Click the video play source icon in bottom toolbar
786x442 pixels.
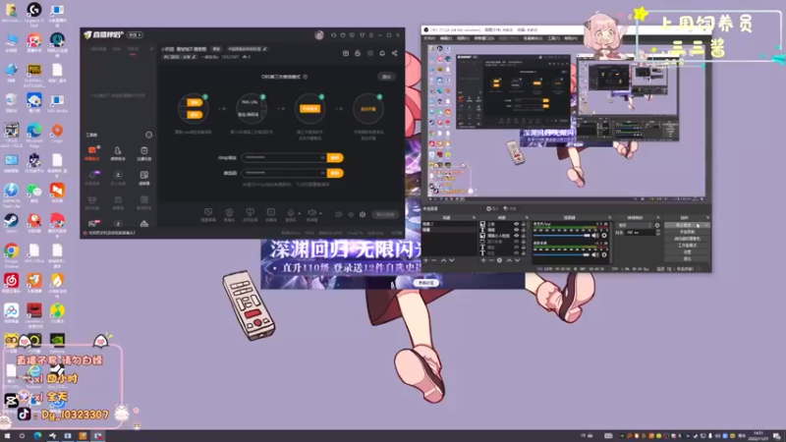[x=271, y=214]
